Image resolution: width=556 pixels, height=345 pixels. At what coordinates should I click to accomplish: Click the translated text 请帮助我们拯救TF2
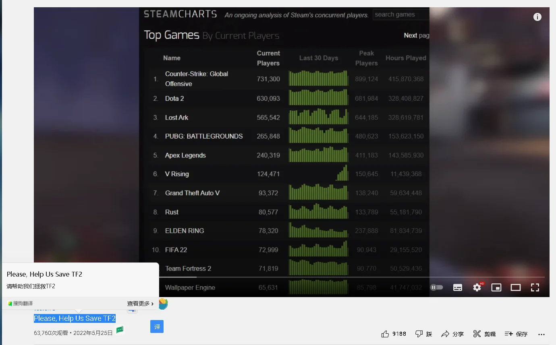tap(31, 286)
